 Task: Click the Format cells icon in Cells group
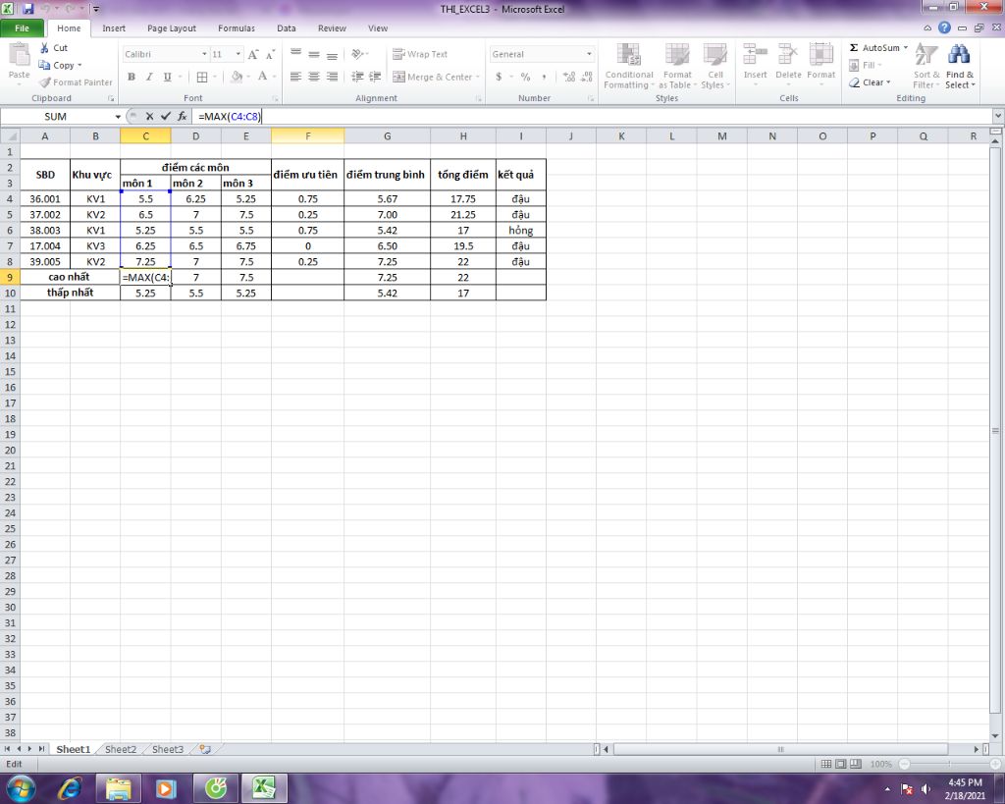pos(821,55)
